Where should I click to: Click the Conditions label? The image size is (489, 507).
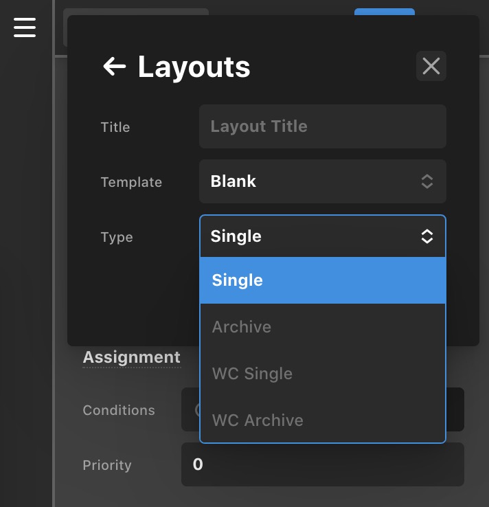(x=119, y=410)
